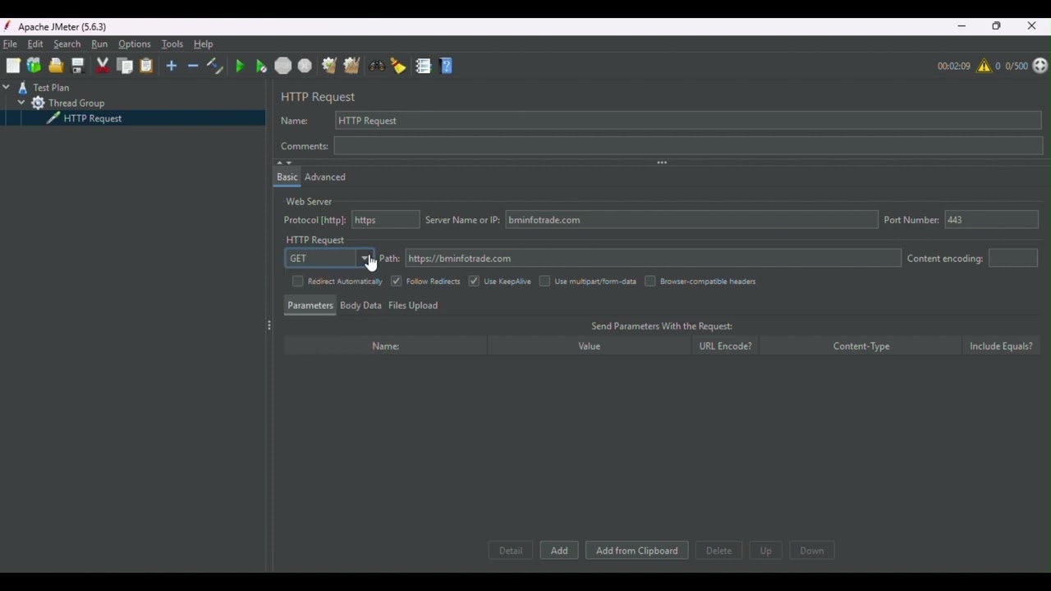Select HTTP Request in the tree
1051x591 pixels.
93,118
